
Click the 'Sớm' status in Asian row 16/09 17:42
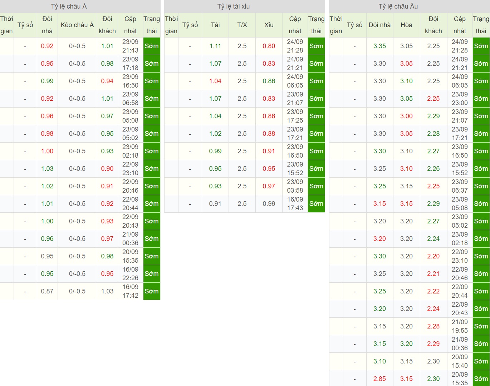152,291
